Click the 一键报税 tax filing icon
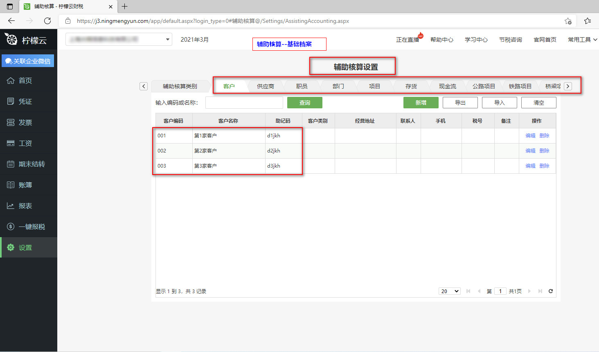Screen dimensions: 599x352 (x=11, y=226)
